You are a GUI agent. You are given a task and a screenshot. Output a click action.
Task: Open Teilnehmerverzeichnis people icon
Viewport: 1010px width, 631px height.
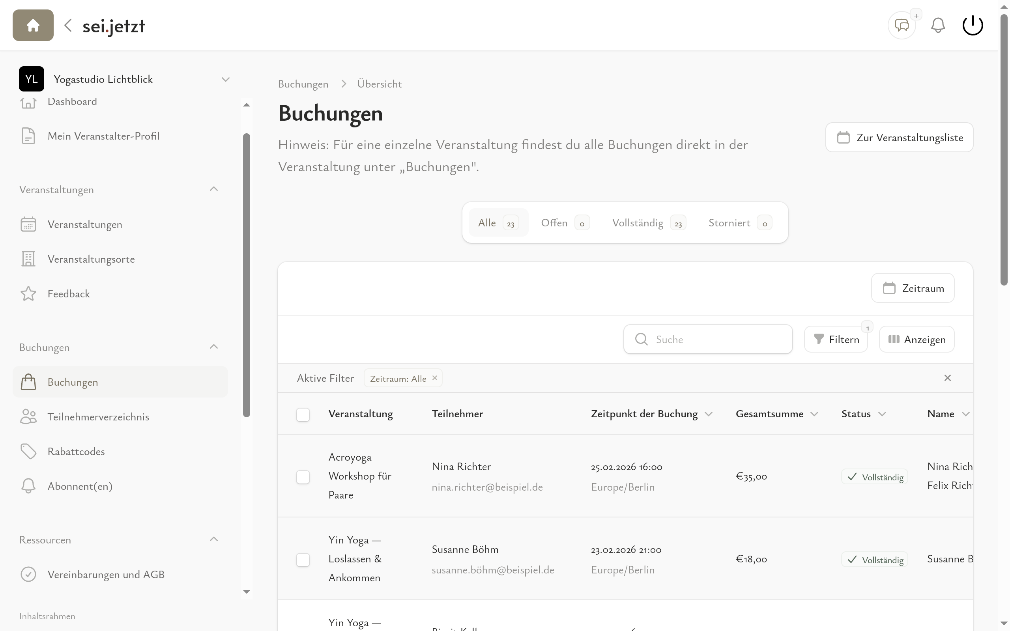pyautogui.click(x=28, y=417)
